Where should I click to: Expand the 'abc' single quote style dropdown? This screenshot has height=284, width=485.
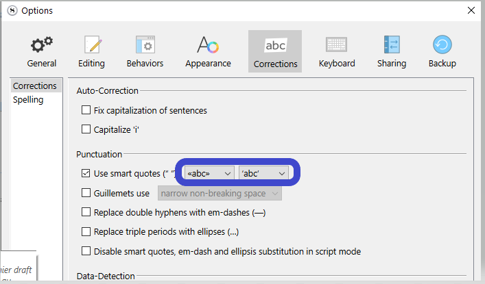click(263, 173)
